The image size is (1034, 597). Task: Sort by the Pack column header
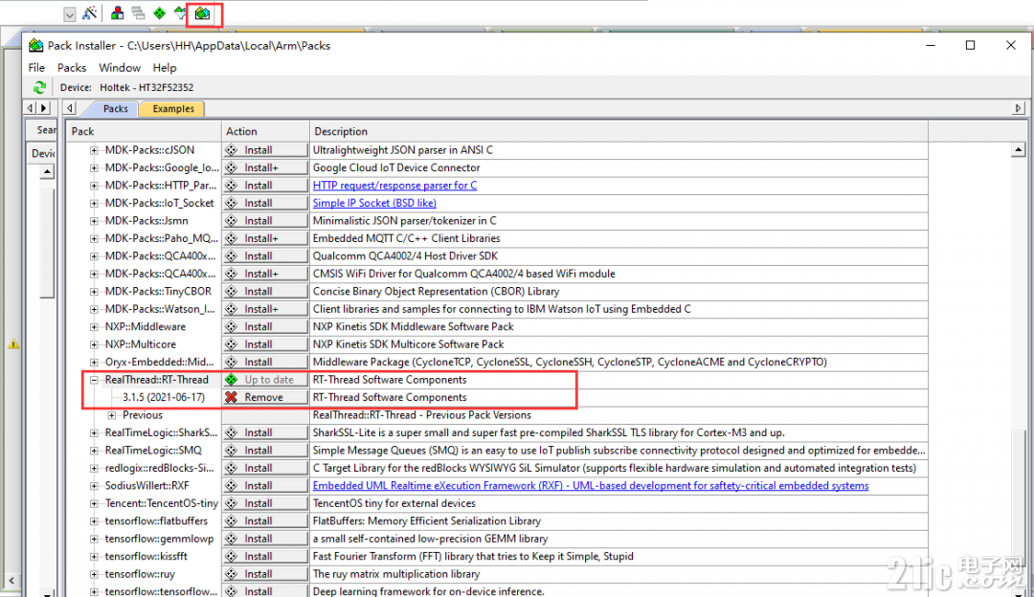(x=144, y=131)
